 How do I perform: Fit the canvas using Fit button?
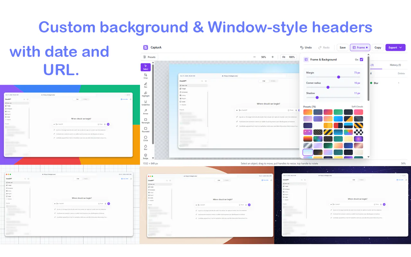point(284,57)
